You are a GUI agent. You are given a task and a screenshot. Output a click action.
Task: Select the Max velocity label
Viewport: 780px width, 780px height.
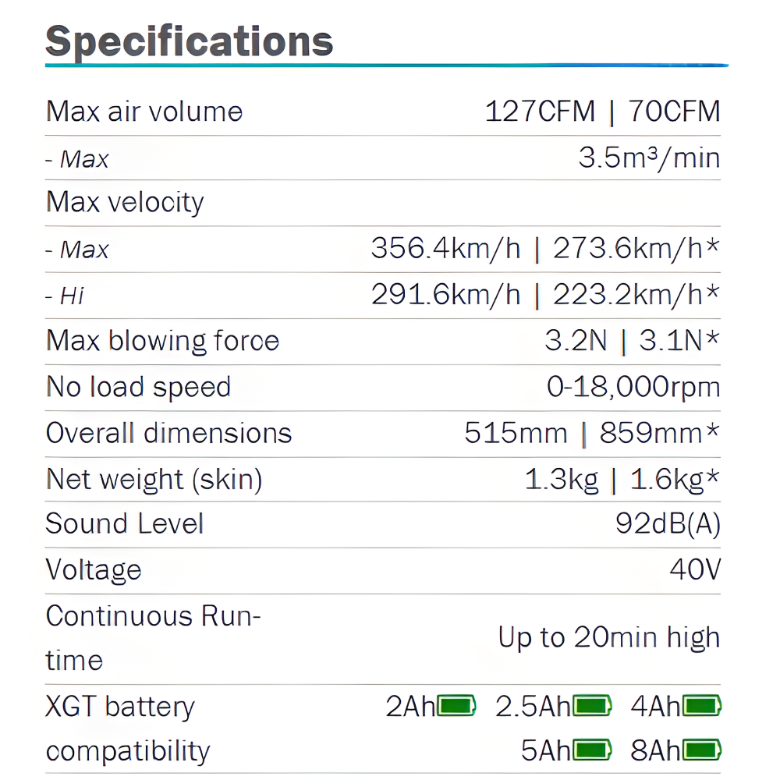125,203
